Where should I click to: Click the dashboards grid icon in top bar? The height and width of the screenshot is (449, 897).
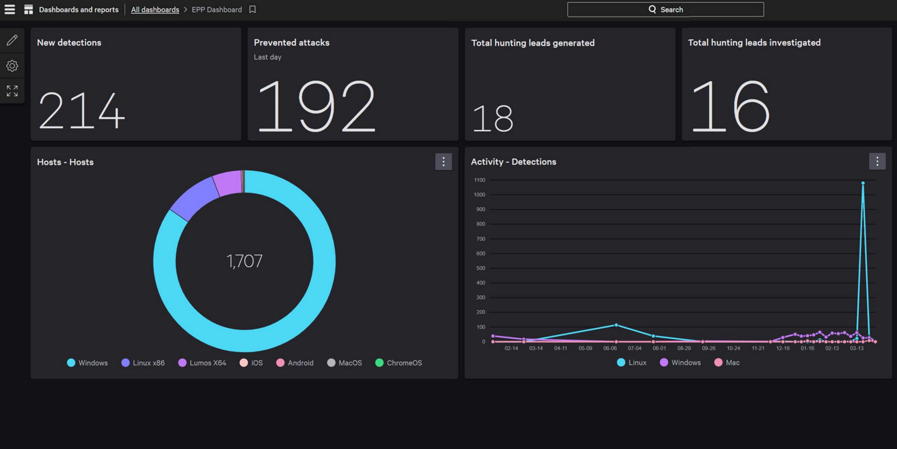click(x=28, y=9)
